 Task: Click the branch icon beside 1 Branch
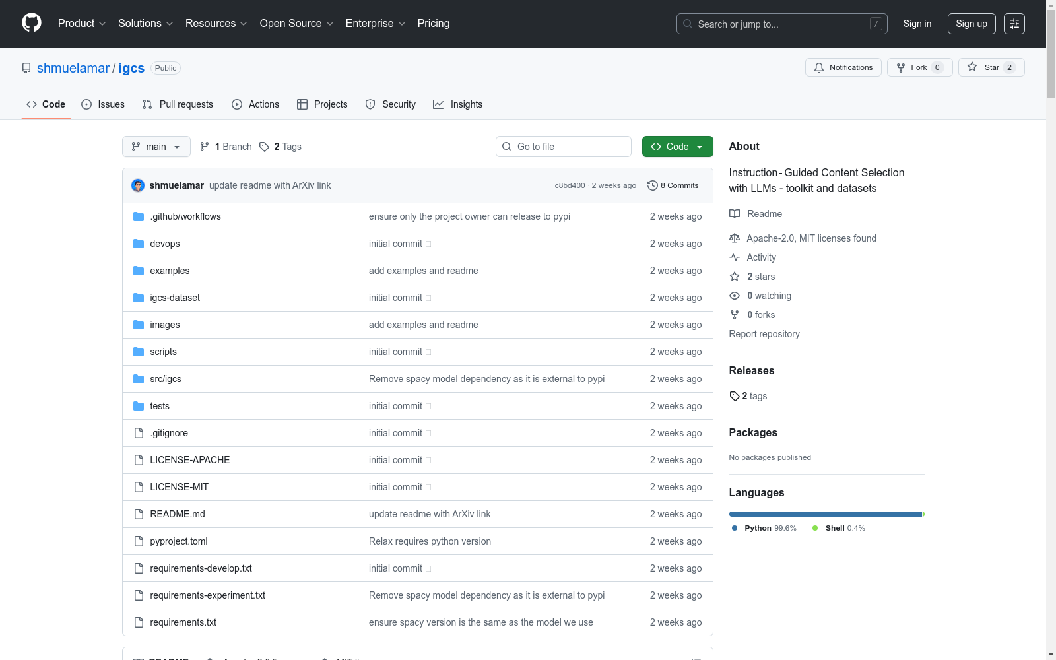pos(205,147)
